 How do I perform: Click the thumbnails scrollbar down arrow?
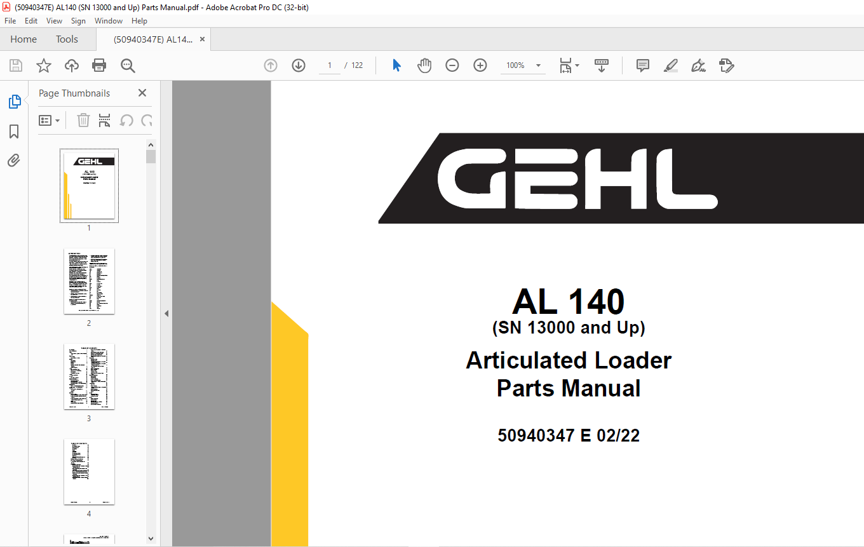pyautogui.click(x=151, y=539)
